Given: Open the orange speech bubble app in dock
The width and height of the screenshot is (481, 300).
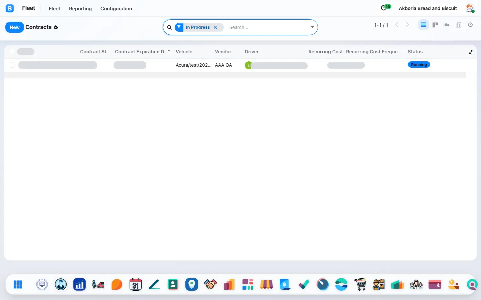Looking at the screenshot, I should tap(117, 284).
